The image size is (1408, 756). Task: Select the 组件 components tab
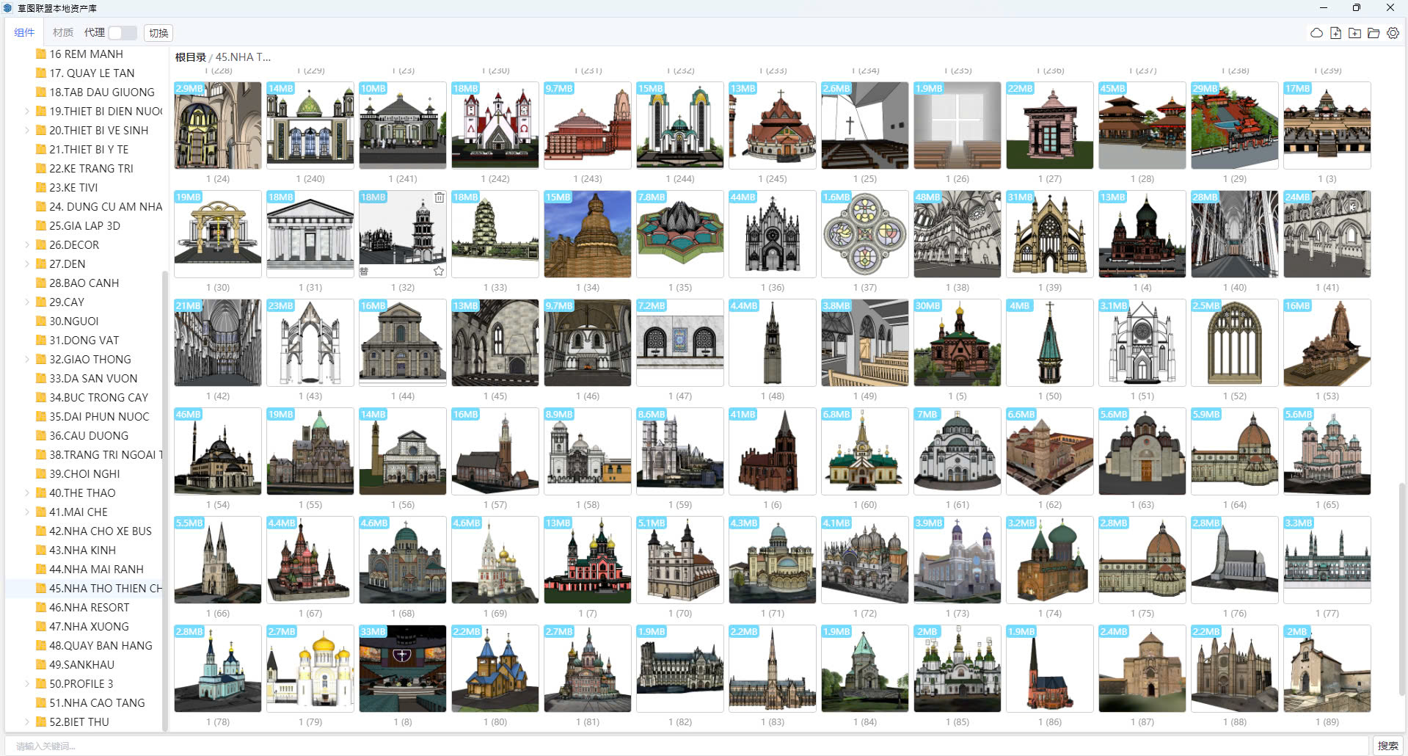point(24,33)
